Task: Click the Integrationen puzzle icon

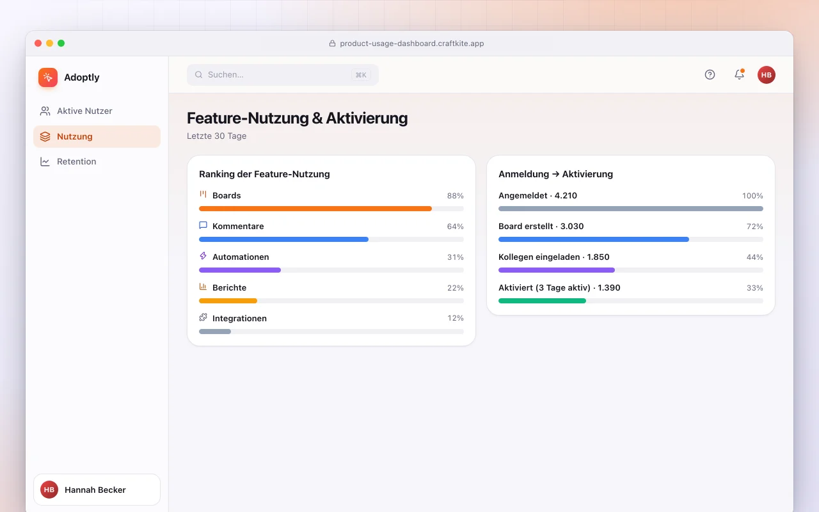Action: click(203, 317)
